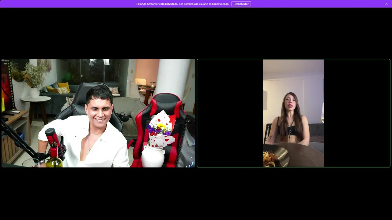Select the video tile of woman at table
Image resolution: width=392 pixels, height=220 pixels.
coord(293,113)
